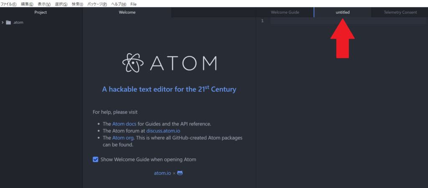Click line number 1 in the gutter

click(x=262, y=21)
